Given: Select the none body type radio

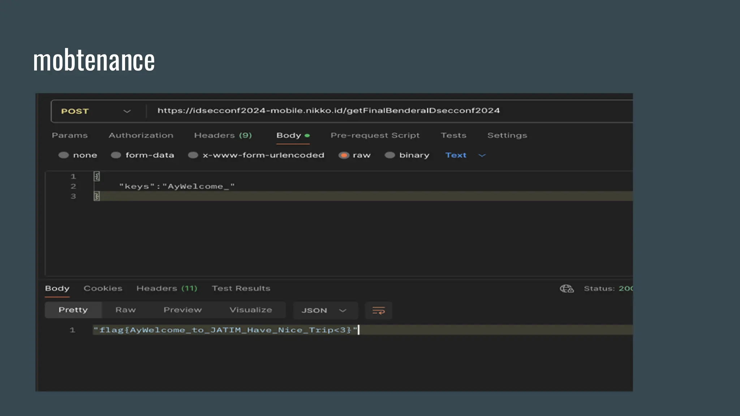Looking at the screenshot, I should click(64, 155).
